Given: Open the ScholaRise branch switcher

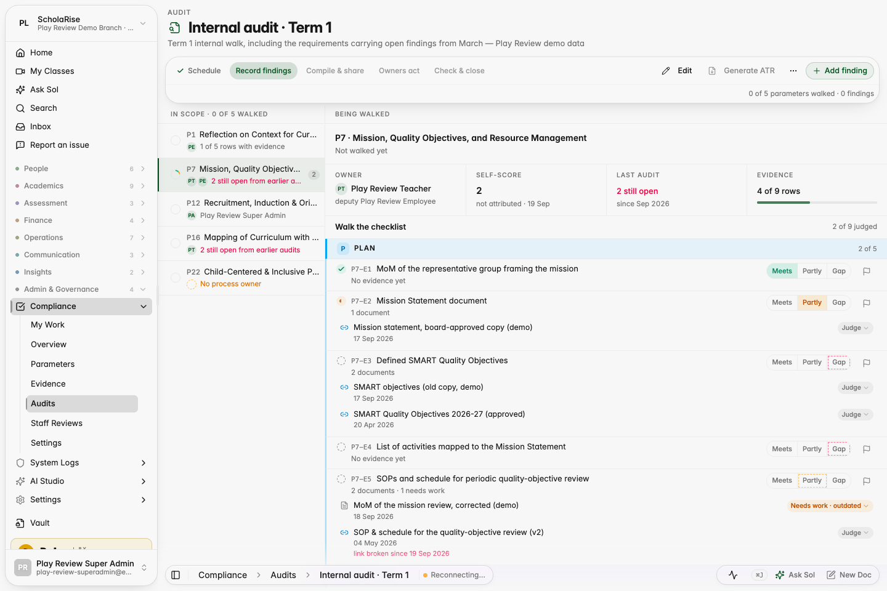Looking at the screenshot, I should (81, 23).
